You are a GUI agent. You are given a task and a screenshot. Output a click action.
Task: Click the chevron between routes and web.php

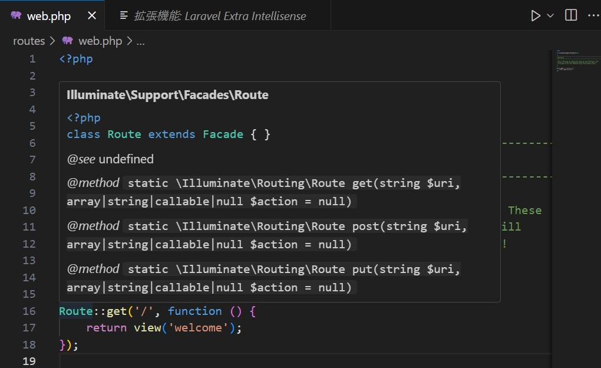(52, 41)
